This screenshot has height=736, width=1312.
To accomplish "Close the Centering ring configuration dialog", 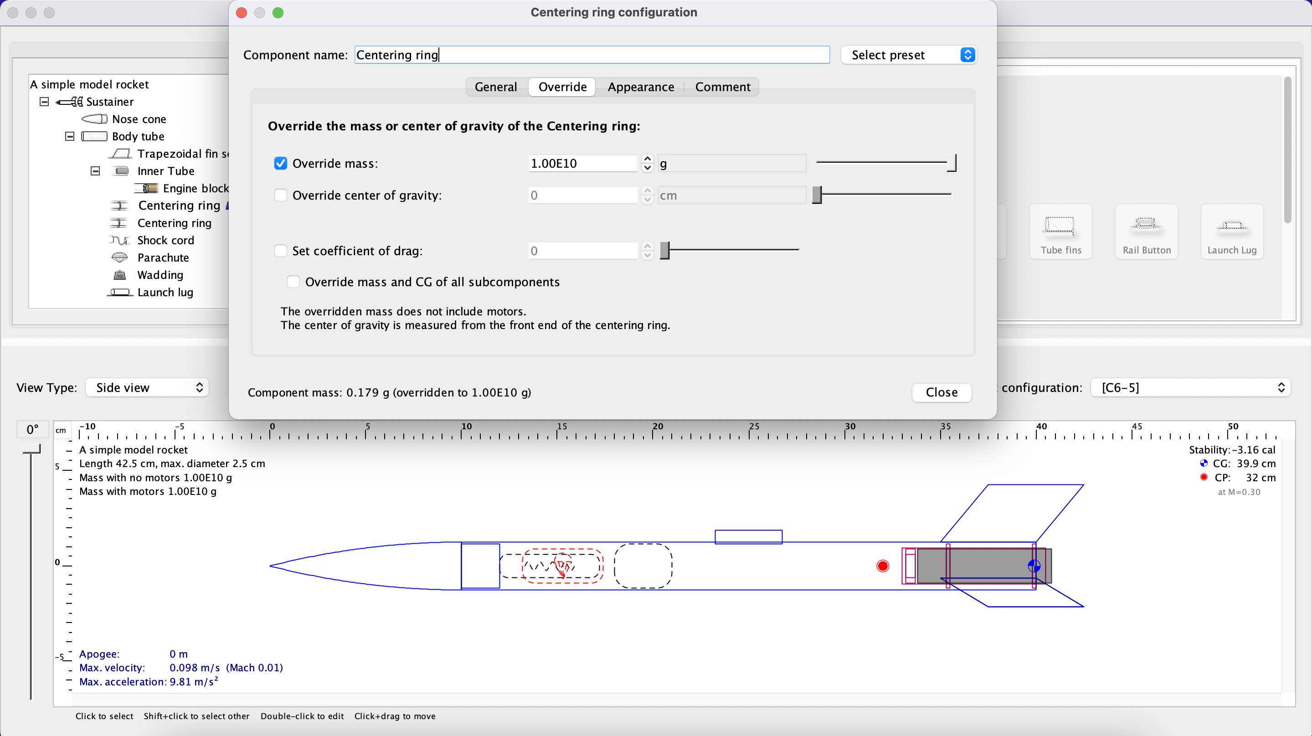I will click(941, 392).
